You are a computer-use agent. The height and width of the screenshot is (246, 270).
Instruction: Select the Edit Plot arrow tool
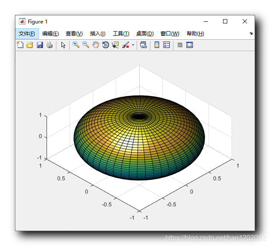pos(63,45)
